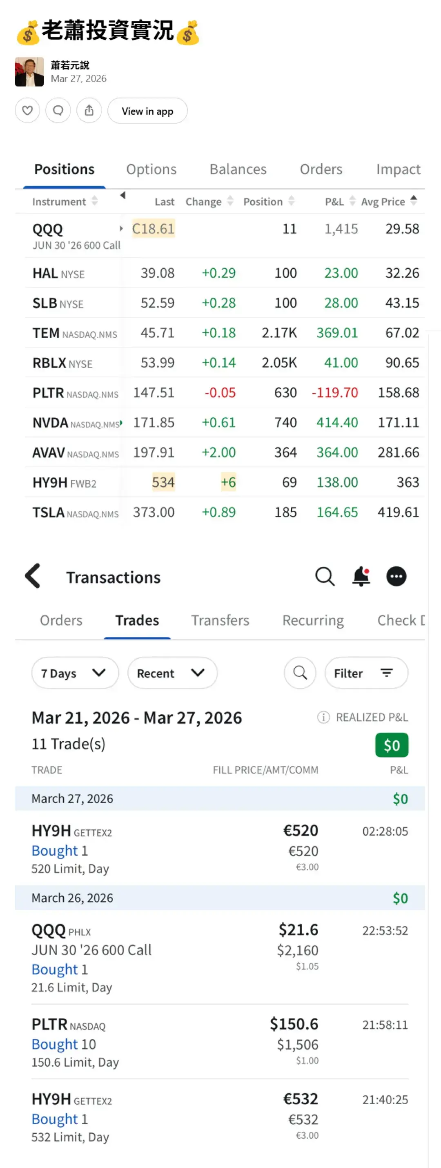This screenshot has width=441, height=1168.
Task: Expand the QQQ option position row
Action: 121,229
